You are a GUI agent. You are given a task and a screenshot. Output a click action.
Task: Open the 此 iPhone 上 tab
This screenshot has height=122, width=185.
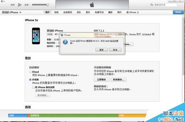[x=133, y=12]
